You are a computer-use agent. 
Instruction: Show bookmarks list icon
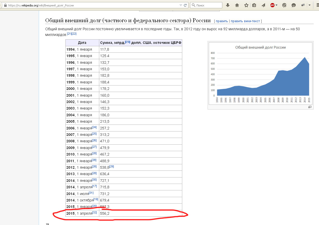tap(254, 5)
